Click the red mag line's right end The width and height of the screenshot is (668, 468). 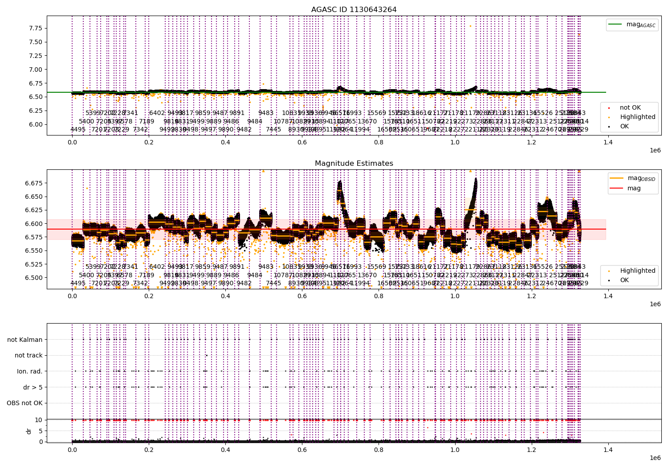point(605,229)
